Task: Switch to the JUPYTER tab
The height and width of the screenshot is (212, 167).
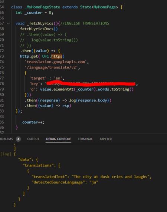Action: [x=105, y=139]
